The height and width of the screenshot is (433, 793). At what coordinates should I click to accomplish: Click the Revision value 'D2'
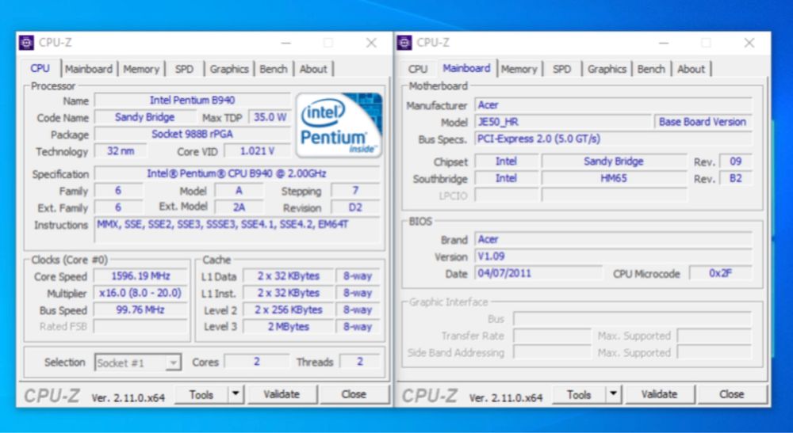355,207
